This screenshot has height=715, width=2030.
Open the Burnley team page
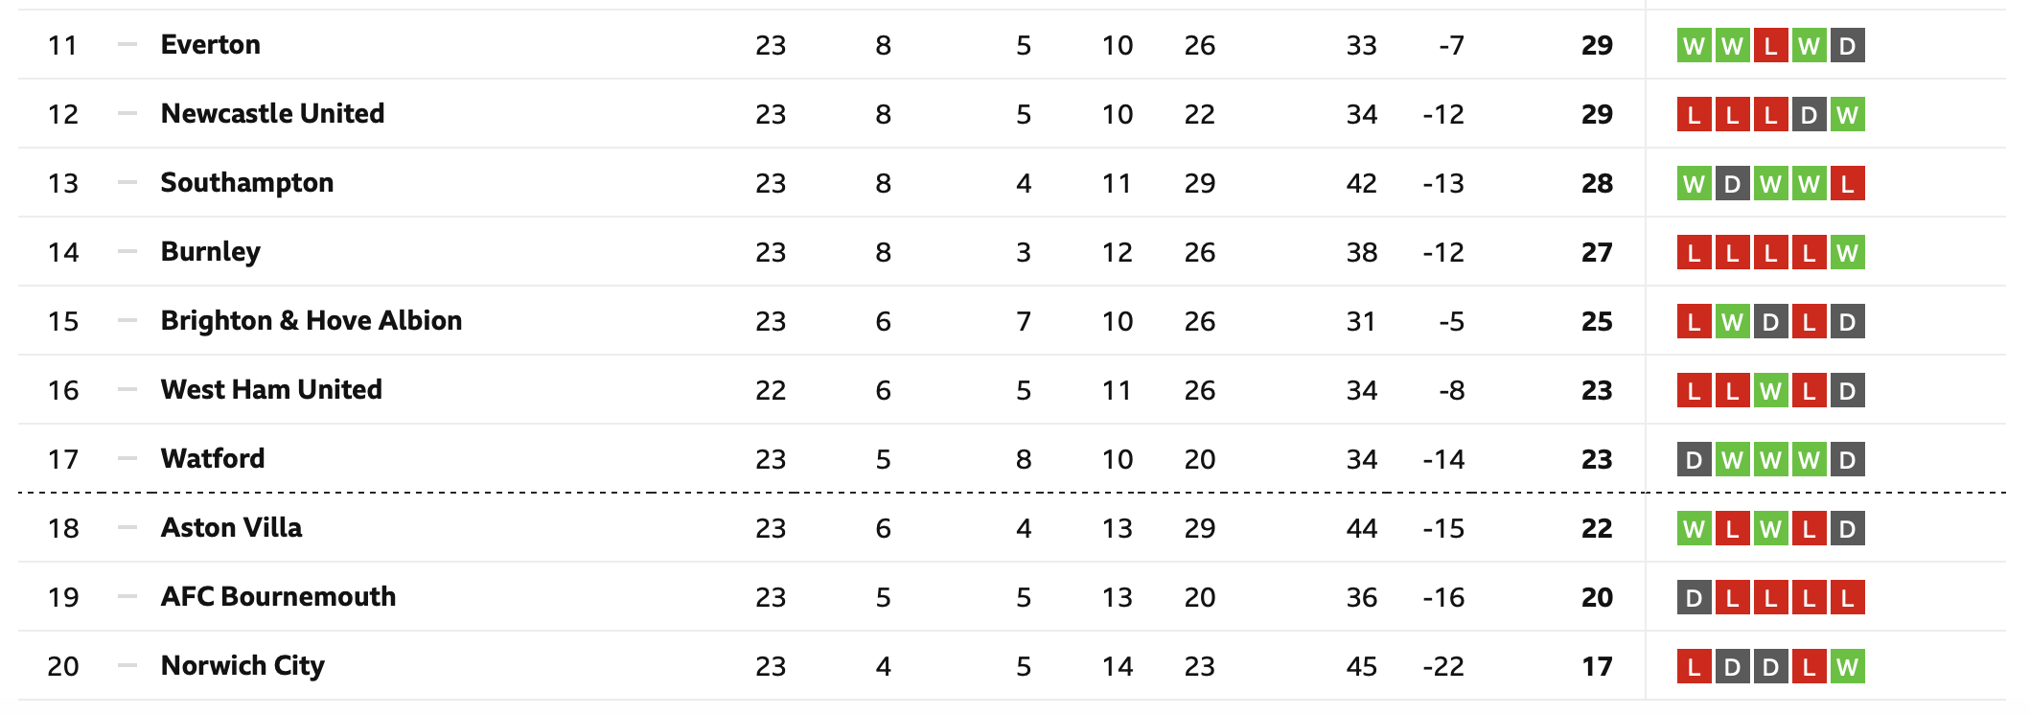point(210,252)
